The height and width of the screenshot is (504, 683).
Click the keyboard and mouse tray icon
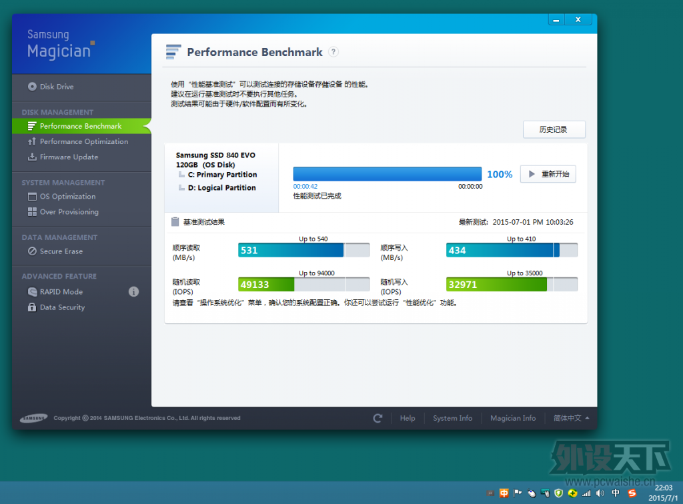click(545, 493)
